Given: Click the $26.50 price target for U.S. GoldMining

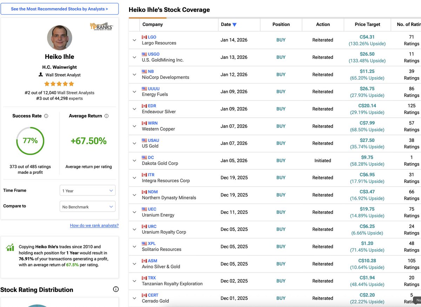Looking at the screenshot, I should coord(367,54).
